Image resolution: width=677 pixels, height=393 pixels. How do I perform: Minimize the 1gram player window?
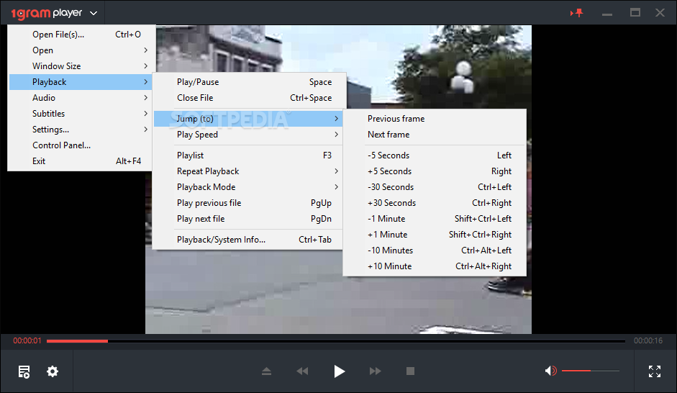click(607, 13)
